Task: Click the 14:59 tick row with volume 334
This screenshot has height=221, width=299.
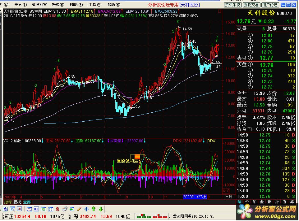Action: coord(266,168)
